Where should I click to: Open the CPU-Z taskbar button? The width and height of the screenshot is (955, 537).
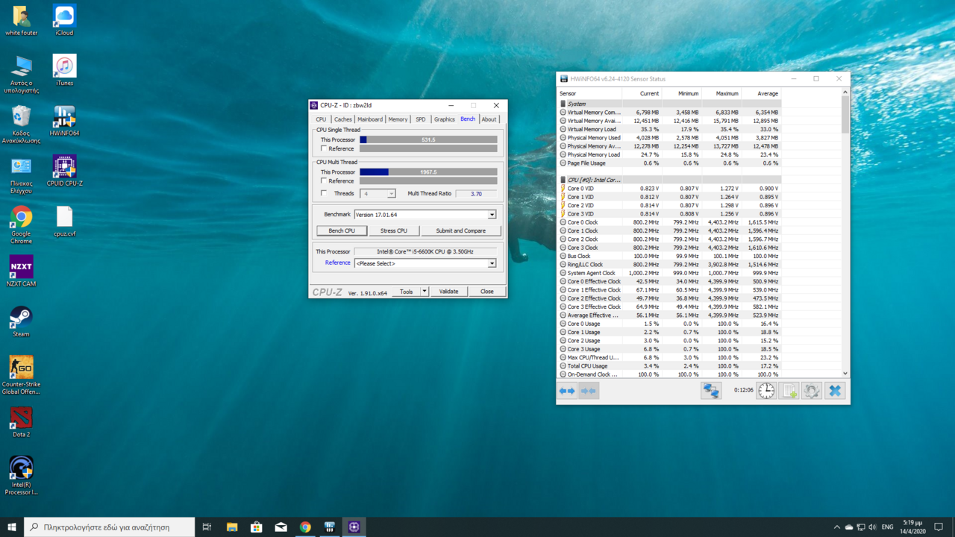pos(354,527)
